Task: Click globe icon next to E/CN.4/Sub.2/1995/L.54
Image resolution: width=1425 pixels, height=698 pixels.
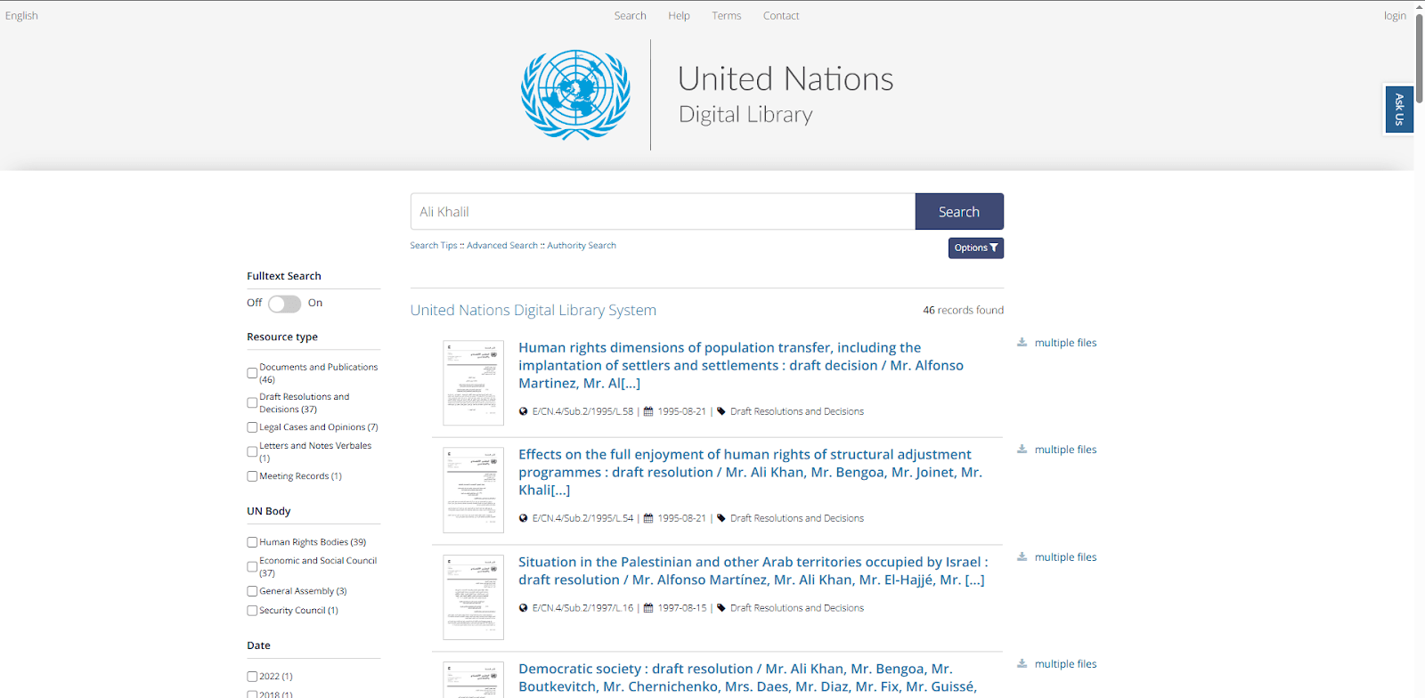Action: 524,518
